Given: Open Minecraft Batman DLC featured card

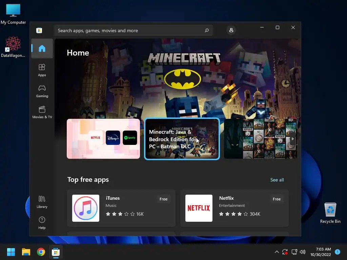Looking at the screenshot, I should pos(182,138).
